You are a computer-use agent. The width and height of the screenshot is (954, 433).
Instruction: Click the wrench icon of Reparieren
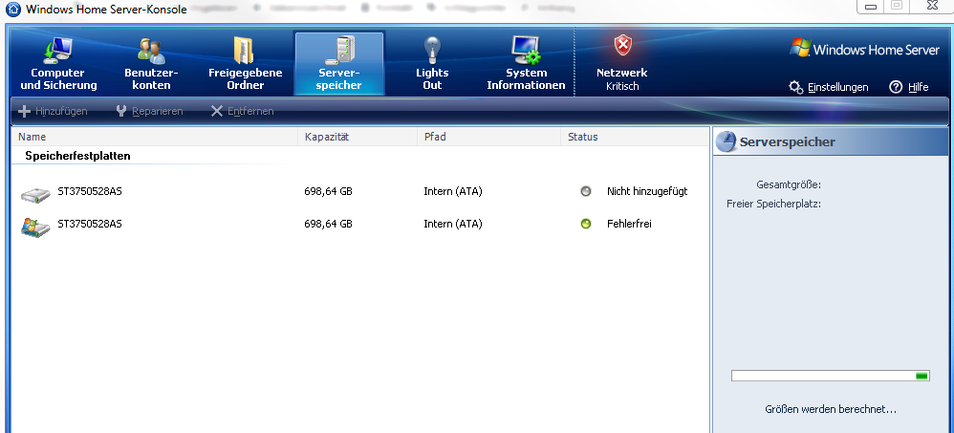121,111
